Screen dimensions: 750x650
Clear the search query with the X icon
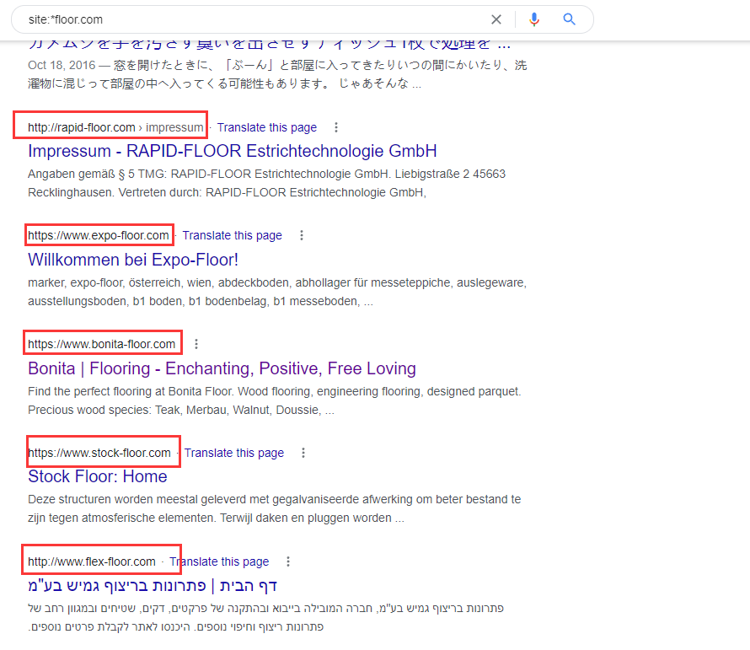[x=496, y=19]
